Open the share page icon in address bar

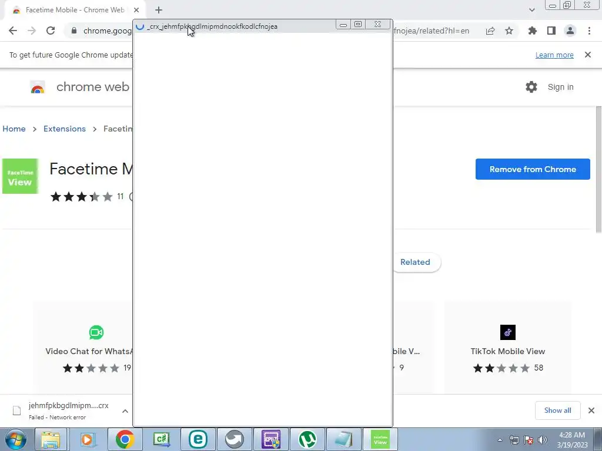(490, 31)
